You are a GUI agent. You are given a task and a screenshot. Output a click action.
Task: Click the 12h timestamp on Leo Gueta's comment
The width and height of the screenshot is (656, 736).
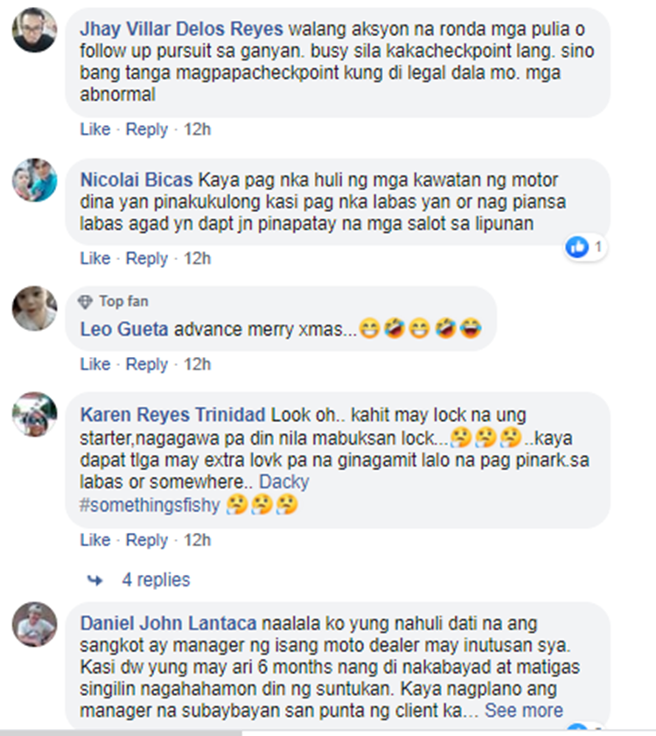[197, 364]
